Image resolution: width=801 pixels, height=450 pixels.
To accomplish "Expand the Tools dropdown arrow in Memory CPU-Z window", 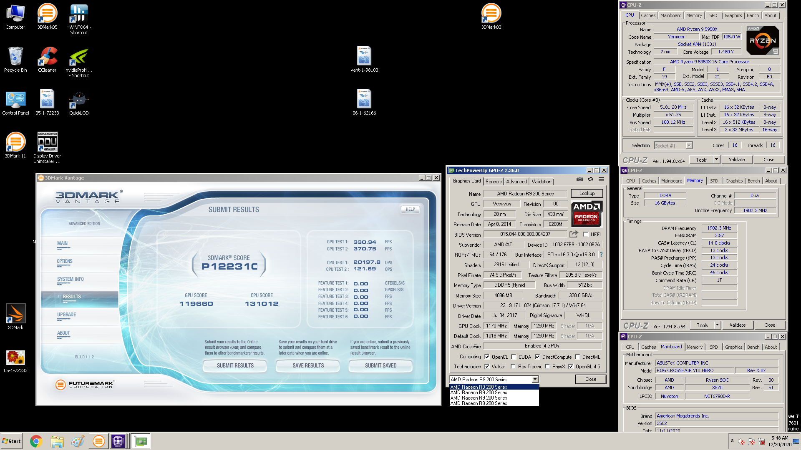I will click(x=717, y=325).
